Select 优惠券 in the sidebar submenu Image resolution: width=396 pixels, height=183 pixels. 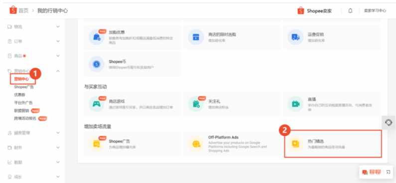19,95
